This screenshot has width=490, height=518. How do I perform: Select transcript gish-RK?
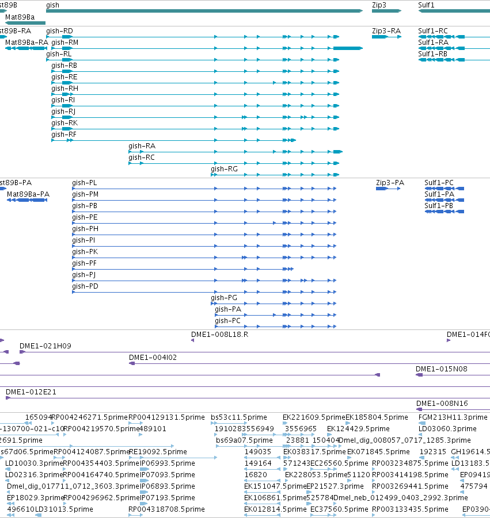tap(195, 129)
